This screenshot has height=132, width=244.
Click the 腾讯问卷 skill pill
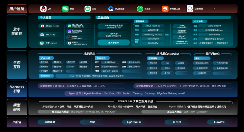58,67
